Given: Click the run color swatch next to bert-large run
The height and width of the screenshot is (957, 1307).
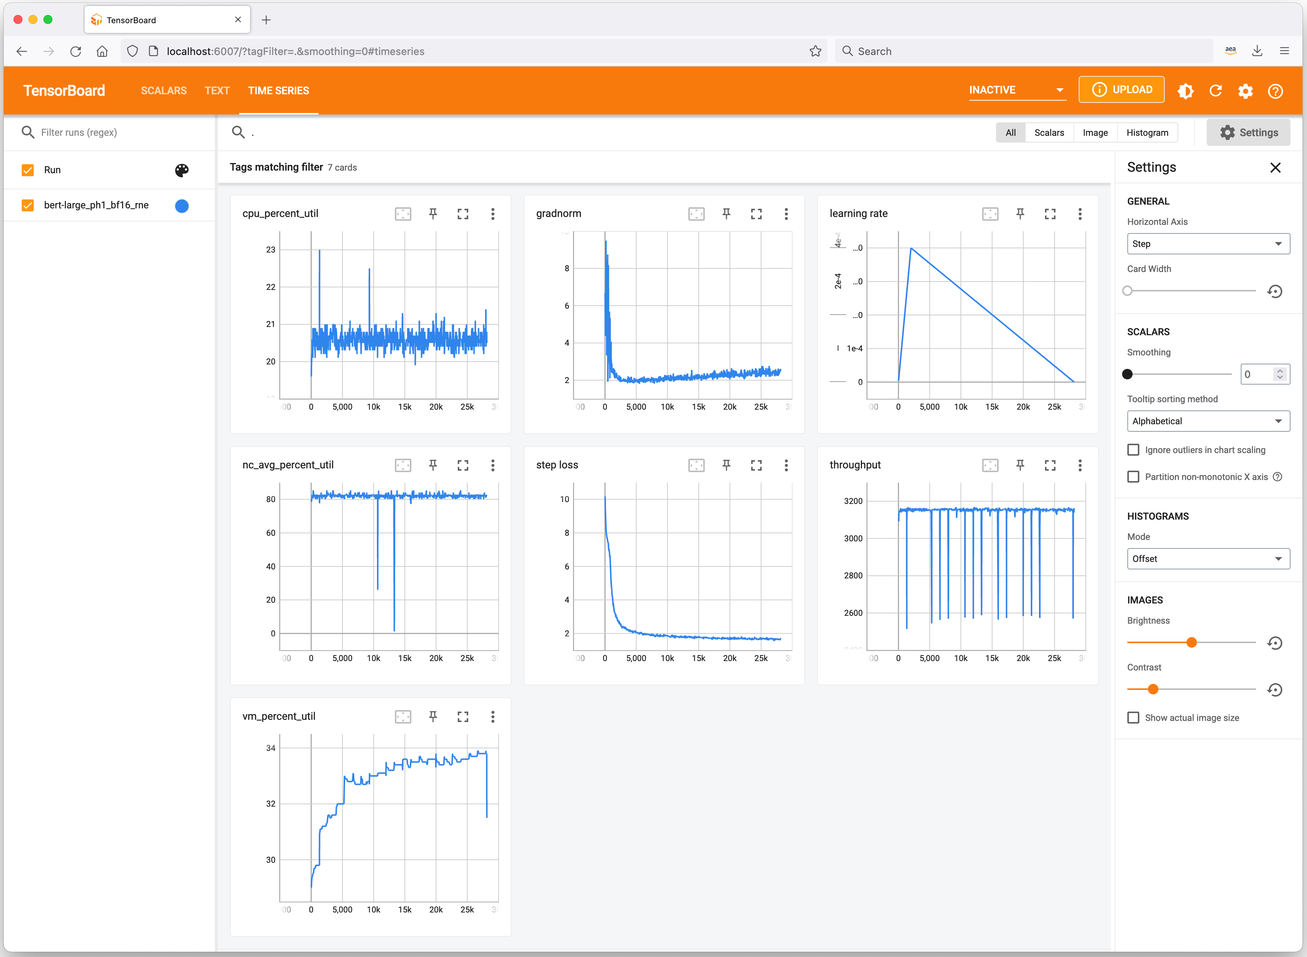Looking at the screenshot, I should coord(182,205).
